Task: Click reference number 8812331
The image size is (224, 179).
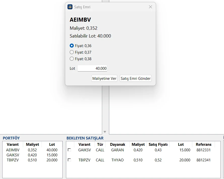Action: click(203, 150)
